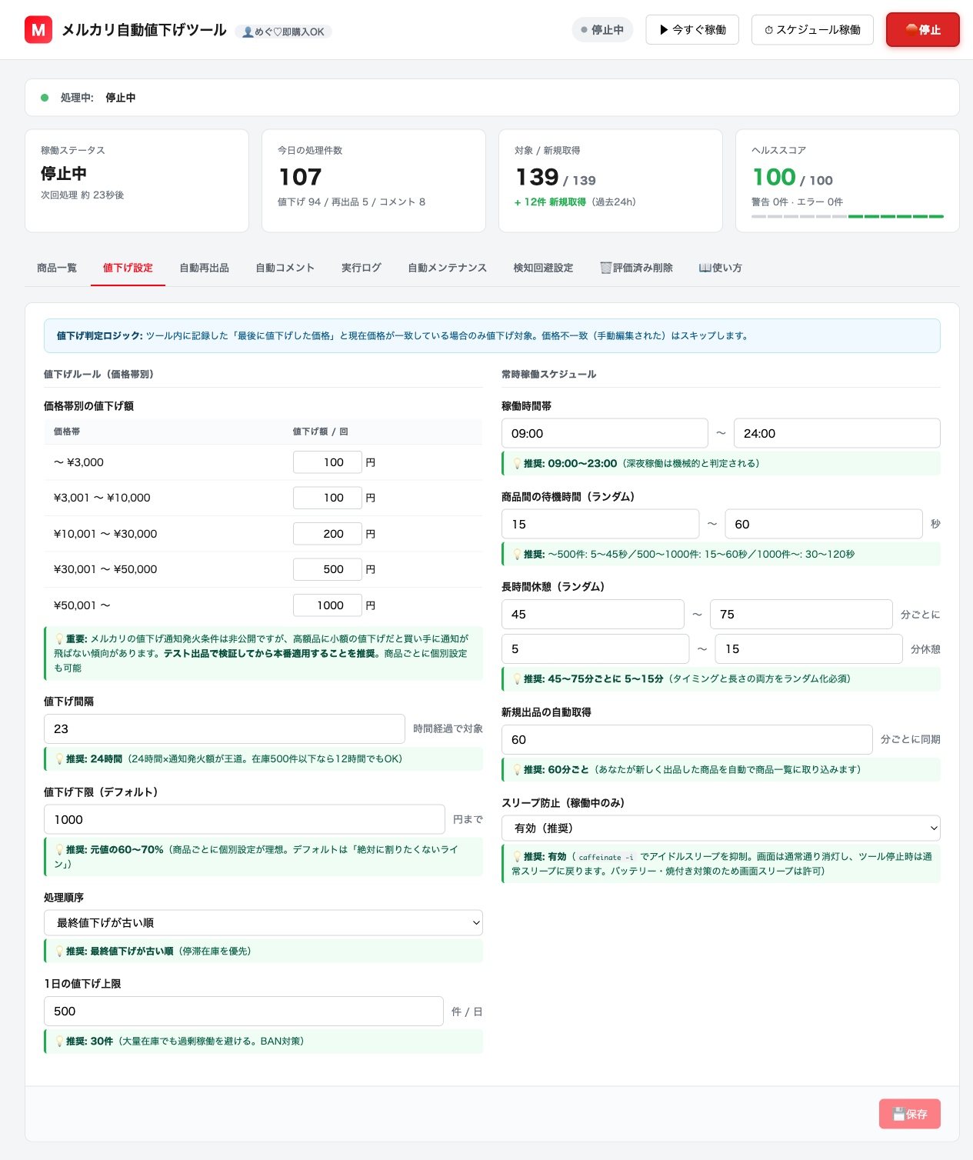This screenshot has width=973, height=1160.
Task: Click the 値下げ判定ロジック info banner
Action: pos(492,335)
